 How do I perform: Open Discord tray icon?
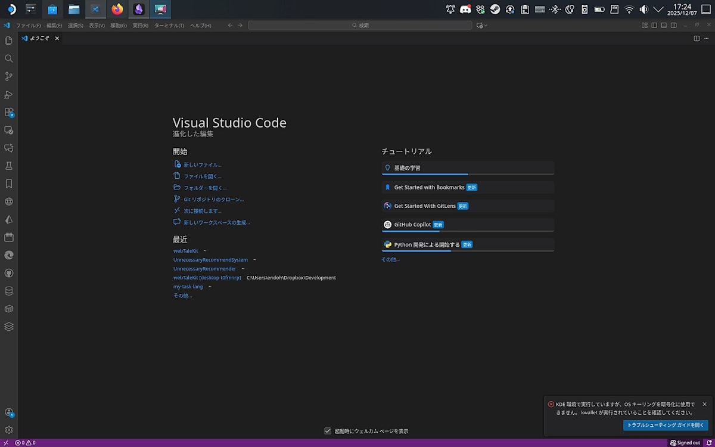click(465, 9)
